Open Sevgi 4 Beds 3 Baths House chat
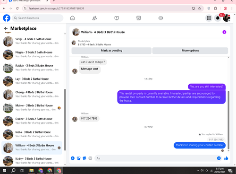The height and width of the screenshot is (174, 236). click(x=32, y=41)
